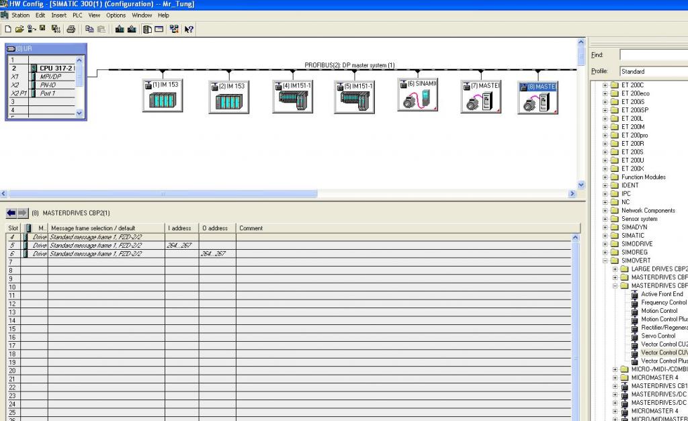This screenshot has width=688, height=421.
Task: Open the Station menu
Action: tap(21, 15)
